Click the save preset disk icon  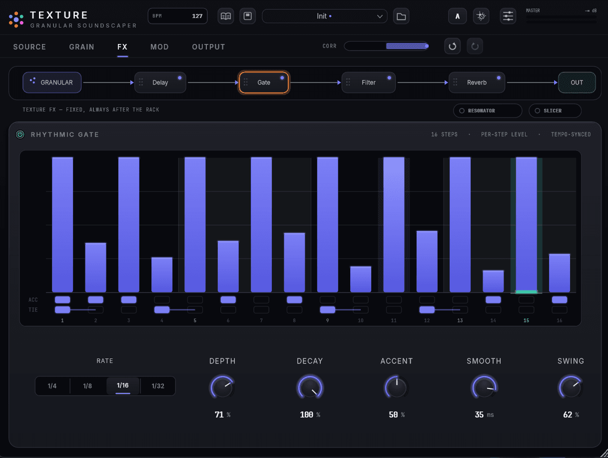click(247, 16)
